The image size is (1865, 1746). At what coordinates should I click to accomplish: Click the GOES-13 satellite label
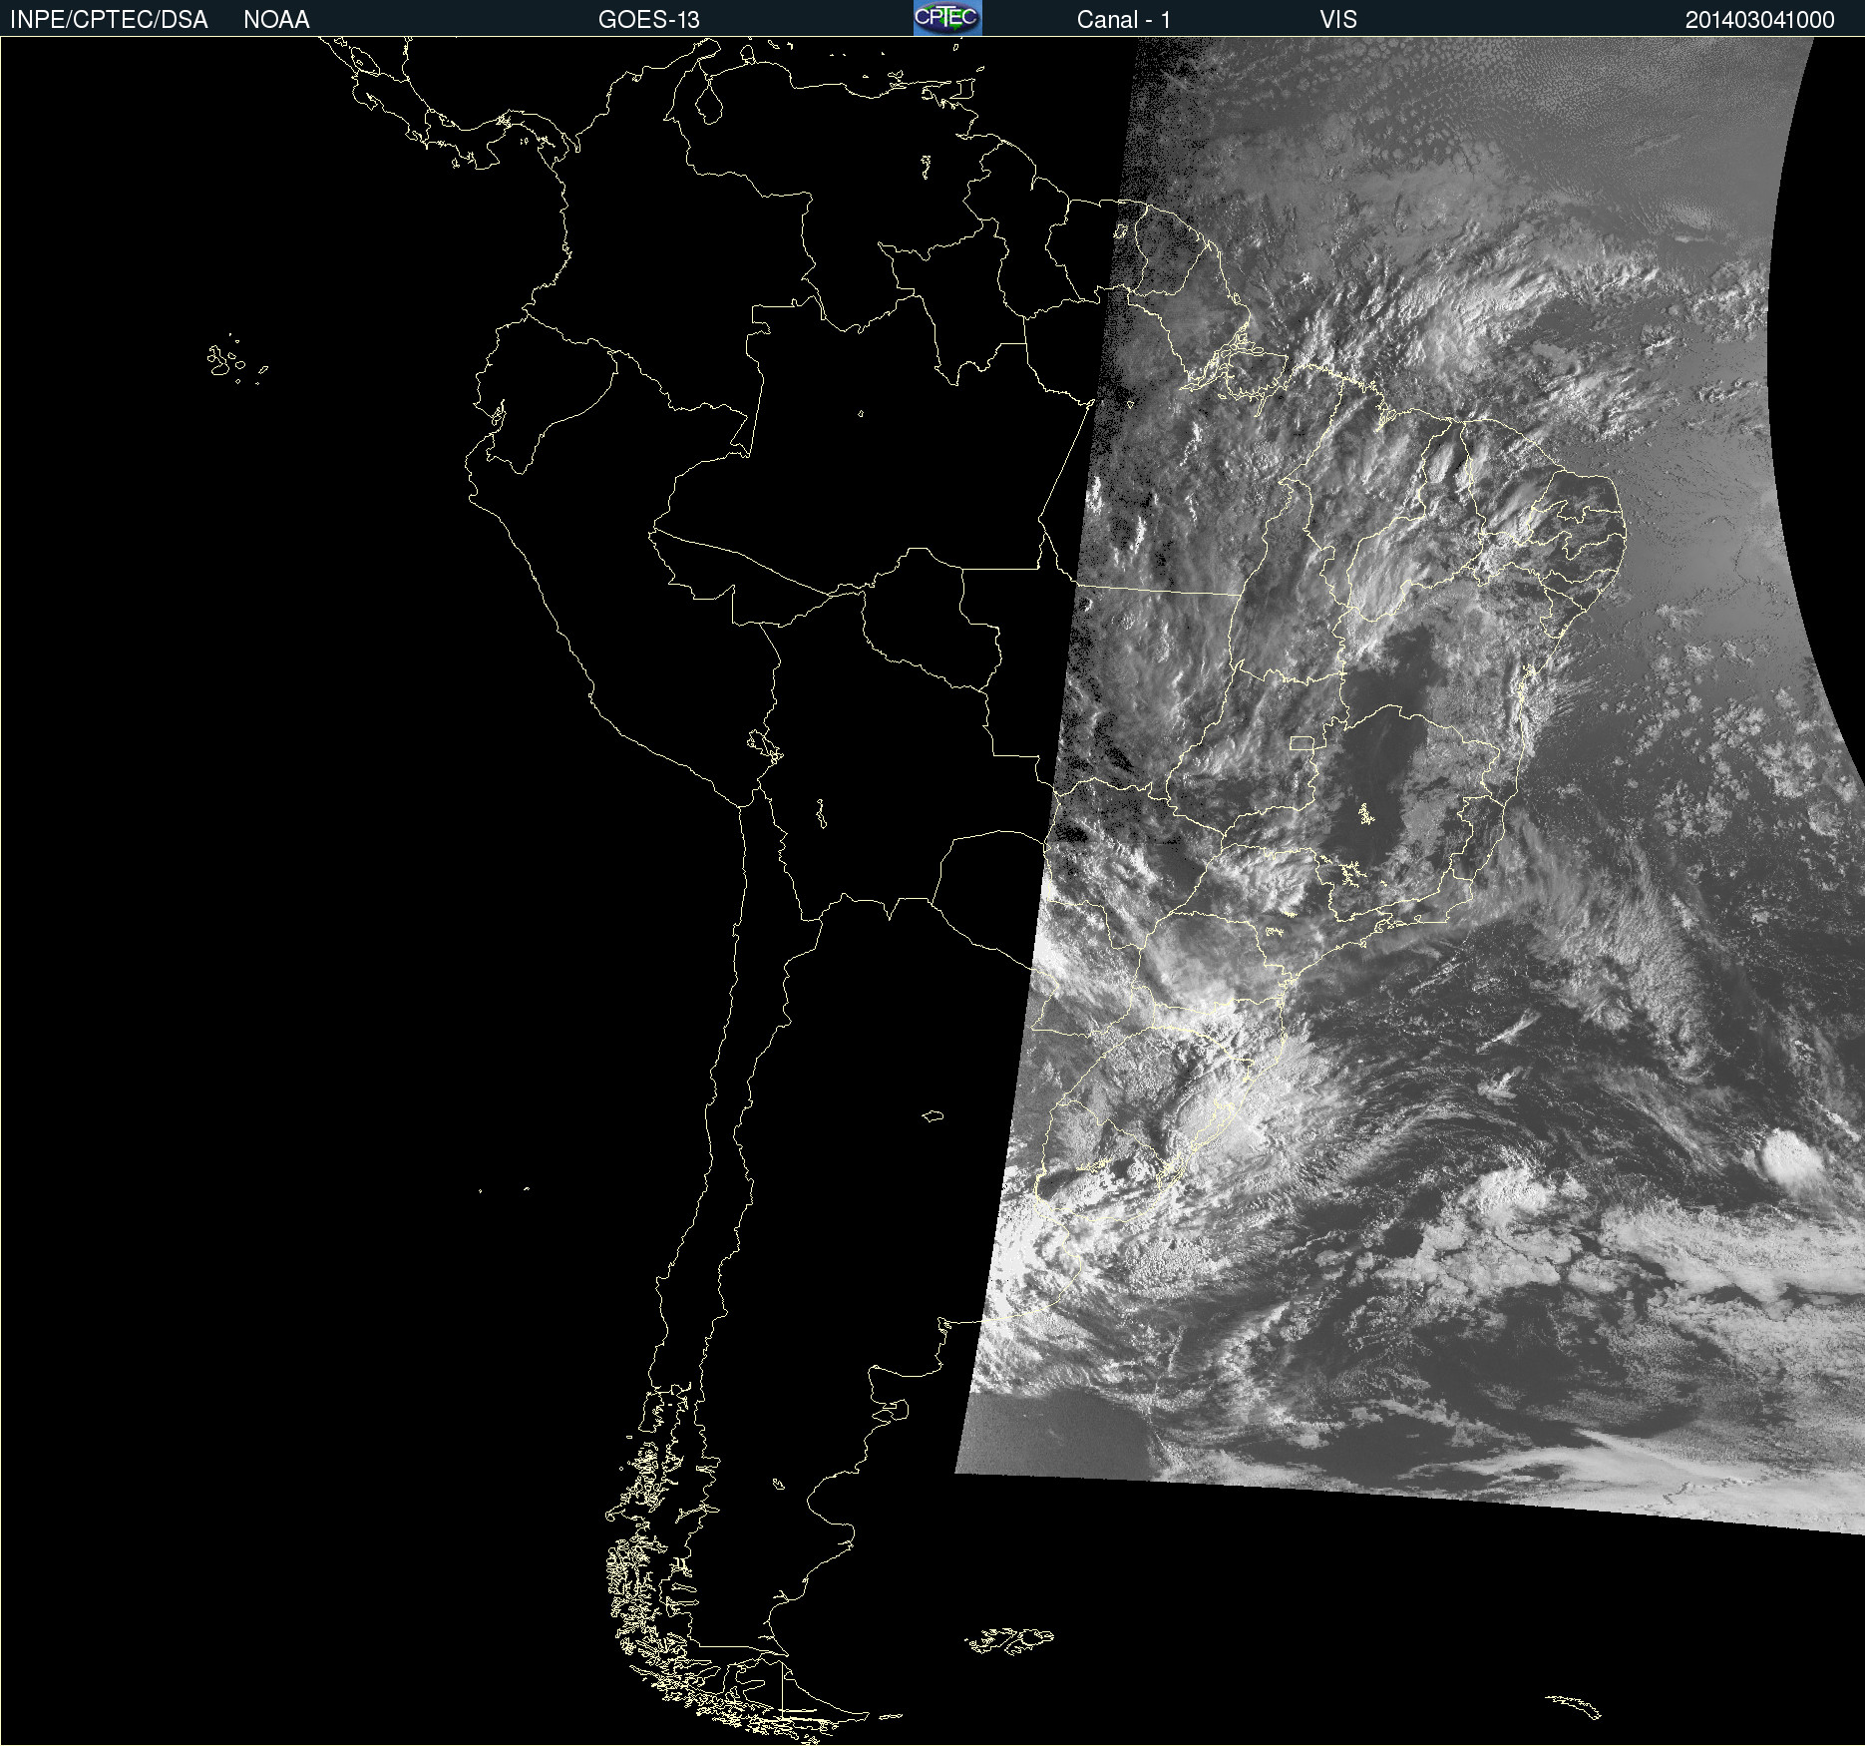(649, 20)
